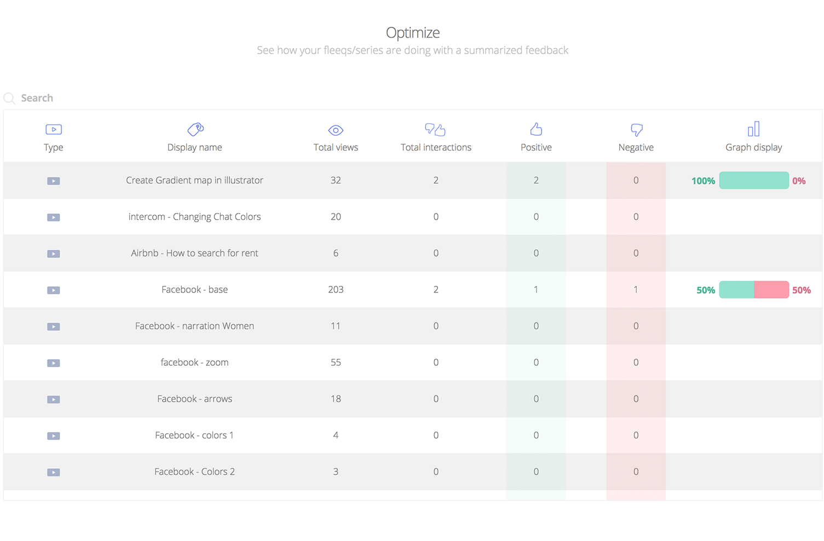Sort by the Negative column label

pyautogui.click(x=636, y=147)
